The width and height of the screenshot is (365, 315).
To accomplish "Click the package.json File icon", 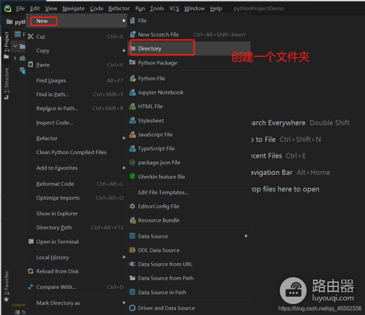I will (x=132, y=162).
